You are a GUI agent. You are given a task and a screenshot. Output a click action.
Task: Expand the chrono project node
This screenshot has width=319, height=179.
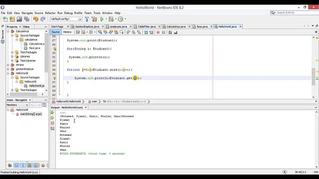(8, 65)
